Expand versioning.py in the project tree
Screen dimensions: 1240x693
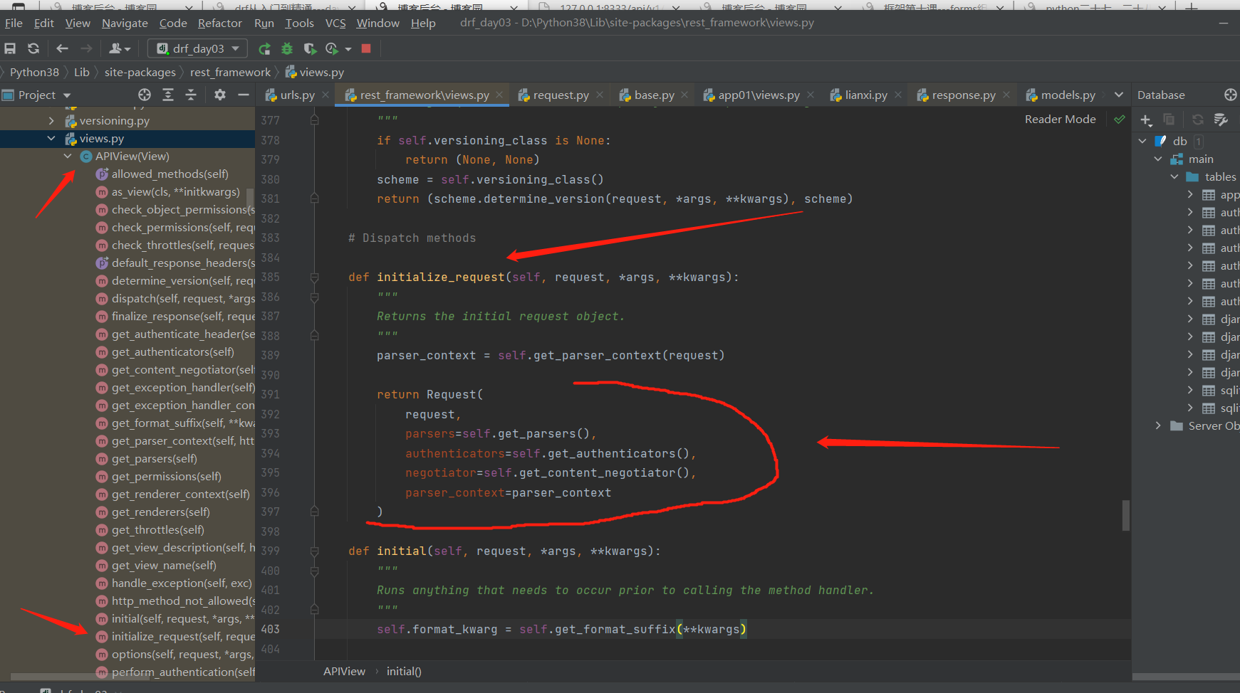tap(51, 121)
